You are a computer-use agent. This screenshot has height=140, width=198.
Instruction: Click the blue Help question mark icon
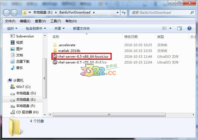189,28
